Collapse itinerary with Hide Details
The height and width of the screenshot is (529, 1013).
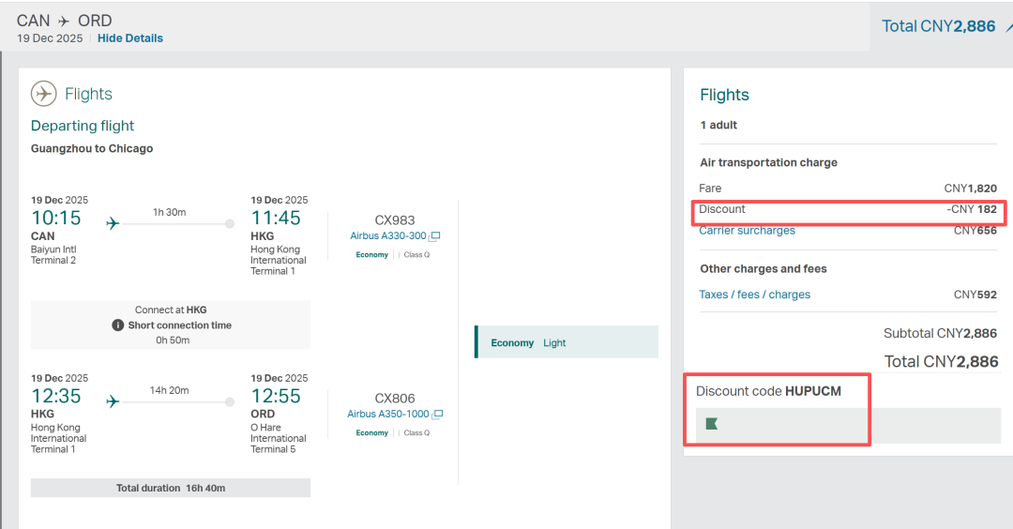[130, 38]
